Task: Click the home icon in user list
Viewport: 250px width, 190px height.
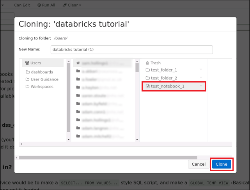Action: (78, 63)
